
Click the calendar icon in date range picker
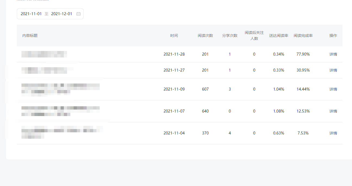(78, 14)
